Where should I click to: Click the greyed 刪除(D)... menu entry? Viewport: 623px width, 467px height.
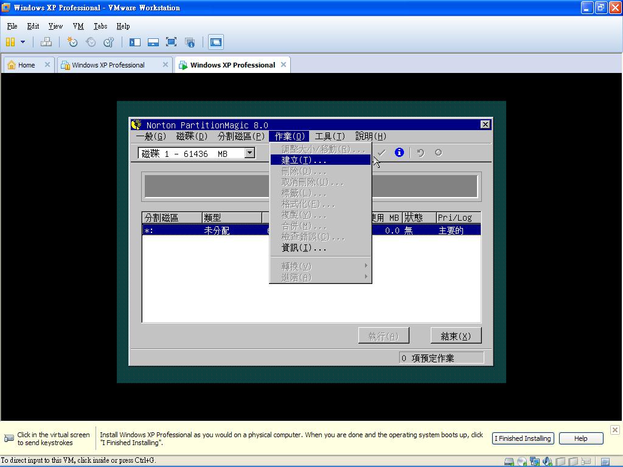[320, 171]
